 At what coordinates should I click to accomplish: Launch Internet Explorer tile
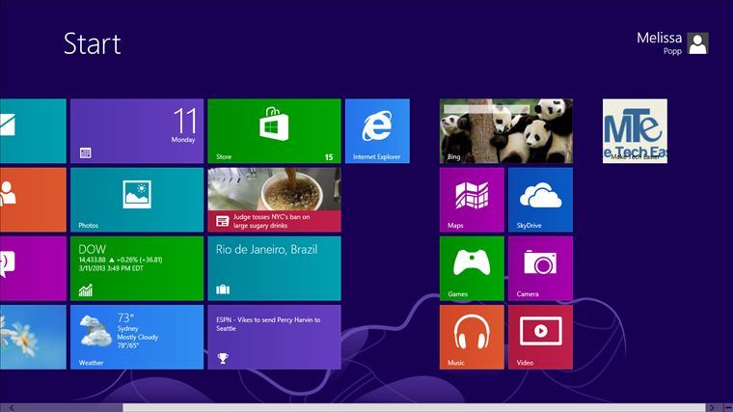[377, 130]
